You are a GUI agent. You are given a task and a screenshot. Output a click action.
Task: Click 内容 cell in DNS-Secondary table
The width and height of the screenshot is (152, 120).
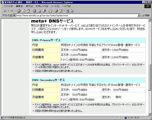click(46, 85)
